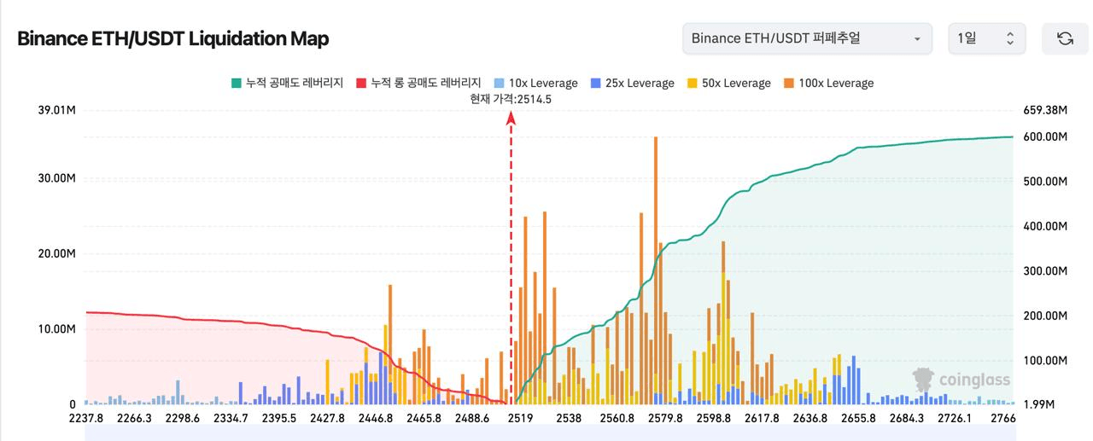
Task: Click the 2636.8 x-axis price label
Action: pyautogui.click(x=810, y=418)
